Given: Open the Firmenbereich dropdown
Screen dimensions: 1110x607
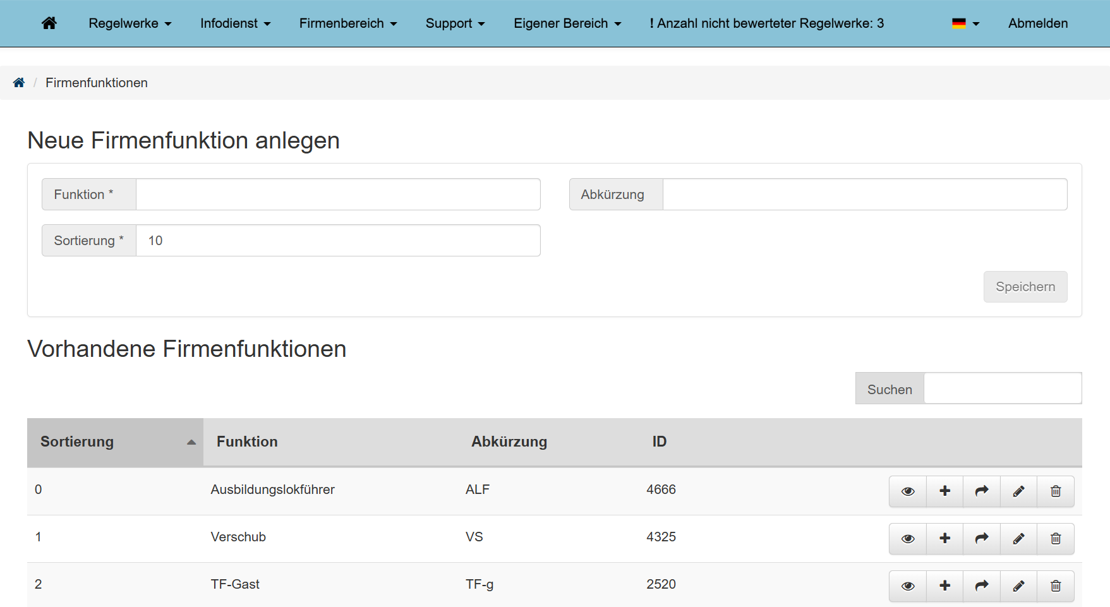Looking at the screenshot, I should click(x=347, y=23).
